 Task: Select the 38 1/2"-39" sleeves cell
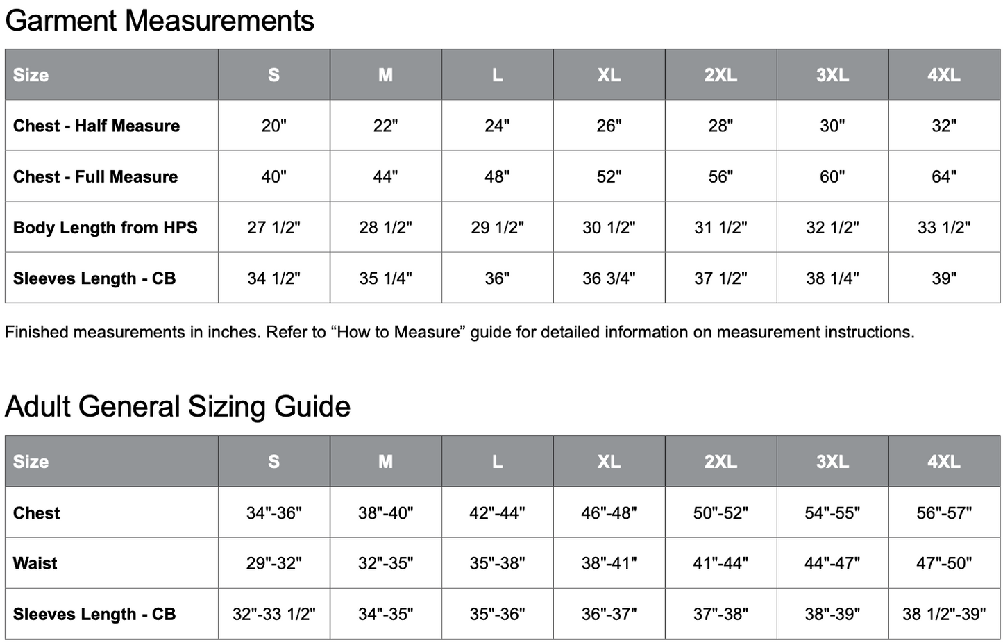(944, 614)
